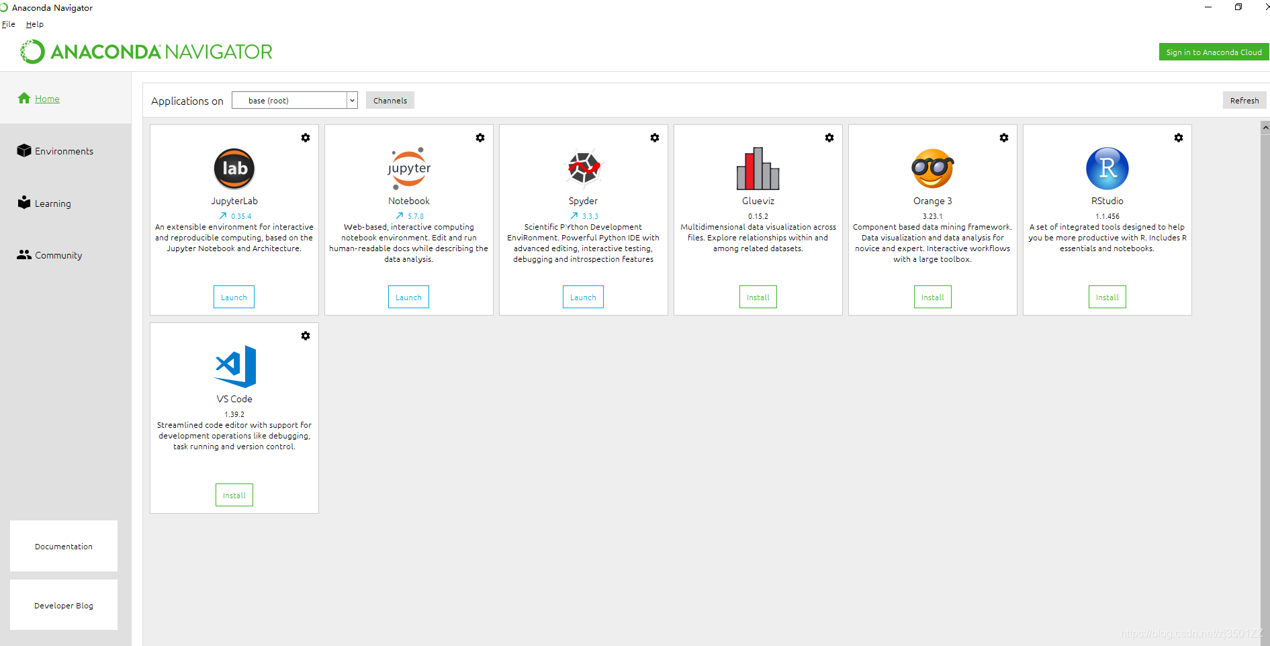The image size is (1270, 646).
Task: Click the JupyterLab version update arrow
Action: click(x=223, y=216)
